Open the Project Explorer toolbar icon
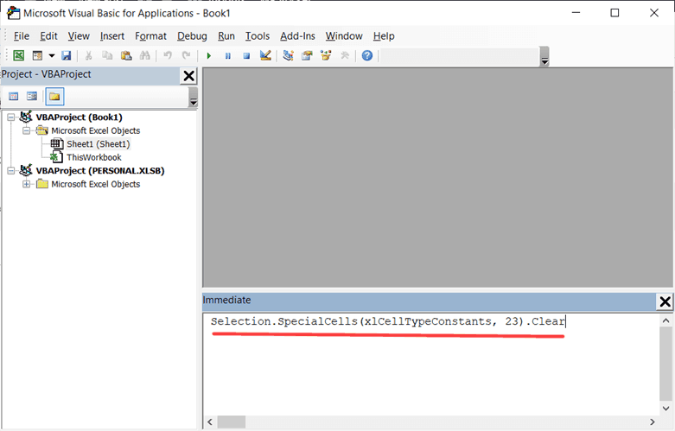The width and height of the screenshot is (675, 431). coord(288,55)
